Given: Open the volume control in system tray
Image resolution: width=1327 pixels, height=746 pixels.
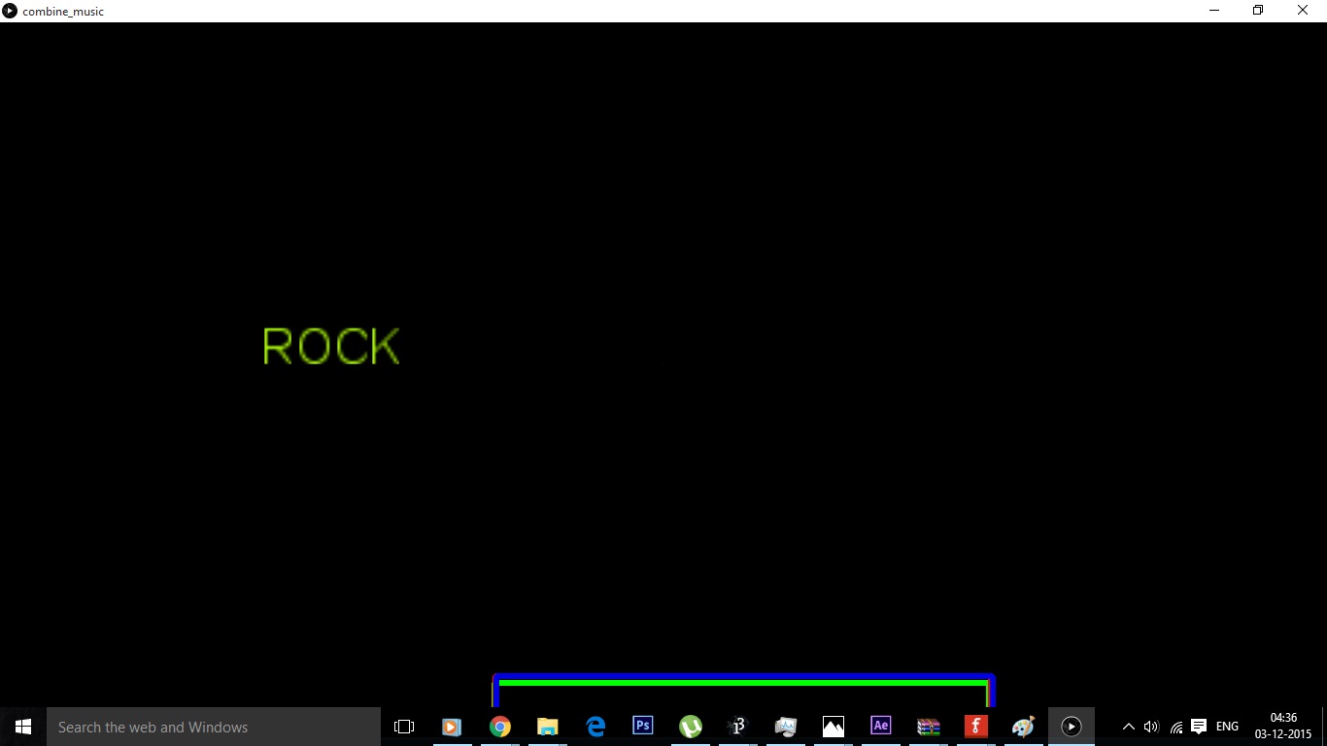Looking at the screenshot, I should 1151,727.
